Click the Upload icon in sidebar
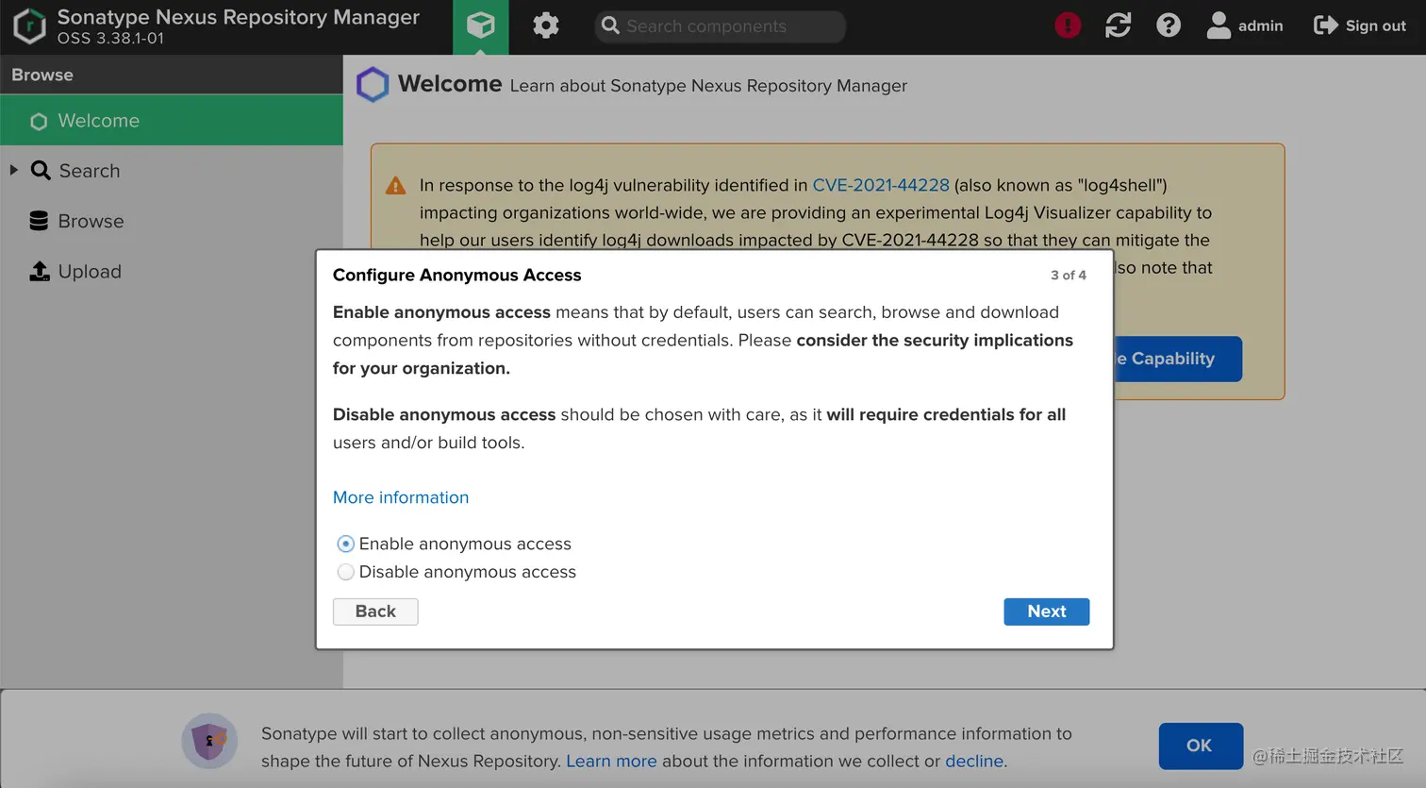1426x788 pixels. tap(40, 271)
